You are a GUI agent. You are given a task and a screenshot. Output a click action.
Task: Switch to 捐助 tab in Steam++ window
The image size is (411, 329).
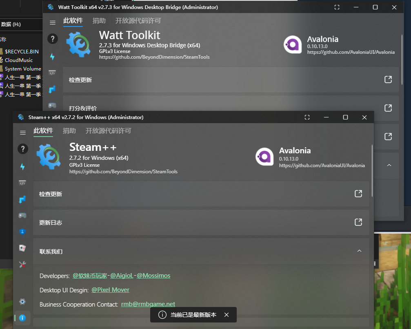point(69,130)
